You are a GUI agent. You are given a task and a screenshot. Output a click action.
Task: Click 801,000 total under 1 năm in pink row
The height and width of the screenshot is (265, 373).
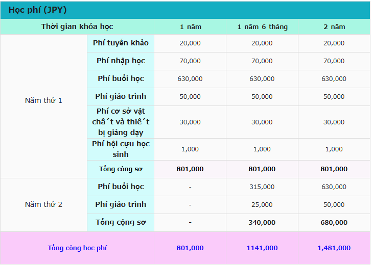(190, 248)
